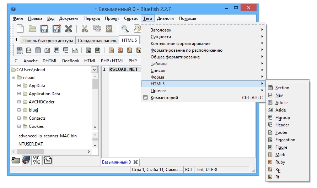The image size is (317, 188).
Task: Open the Заголовок submenu
Action: point(203,30)
